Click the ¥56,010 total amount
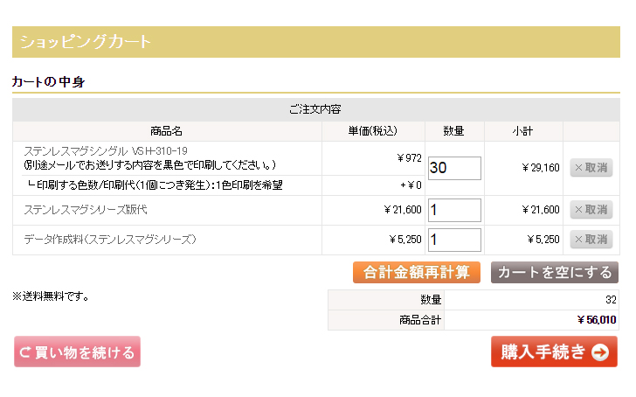The height and width of the screenshot is (397, 636). coord(596,320)
